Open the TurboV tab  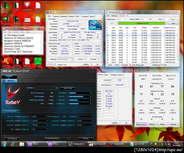tap(9, 76)
